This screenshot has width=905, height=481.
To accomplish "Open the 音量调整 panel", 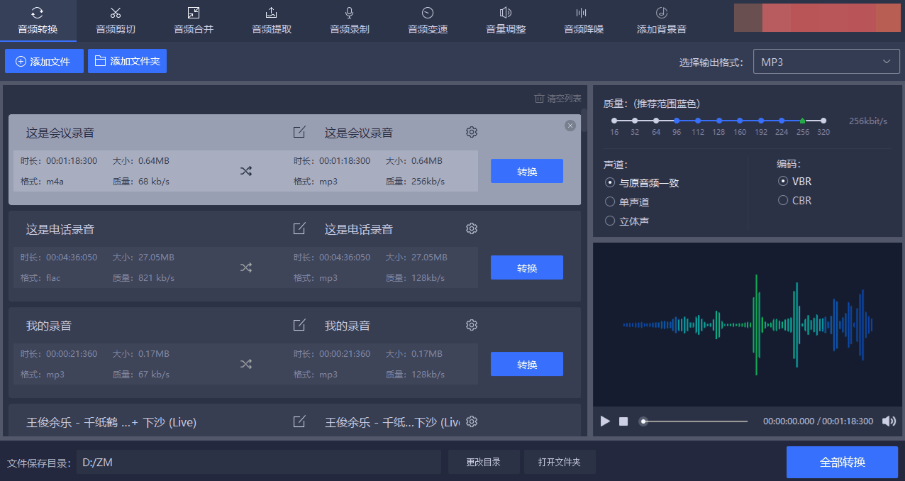I will pos(505,21).
